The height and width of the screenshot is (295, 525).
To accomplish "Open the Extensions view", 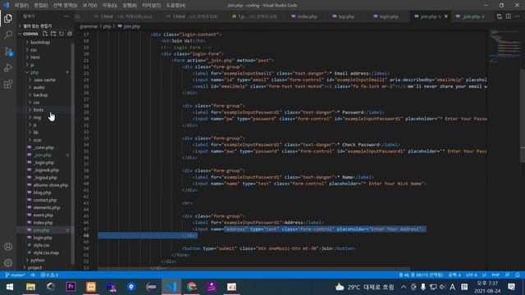I will 8,84.
